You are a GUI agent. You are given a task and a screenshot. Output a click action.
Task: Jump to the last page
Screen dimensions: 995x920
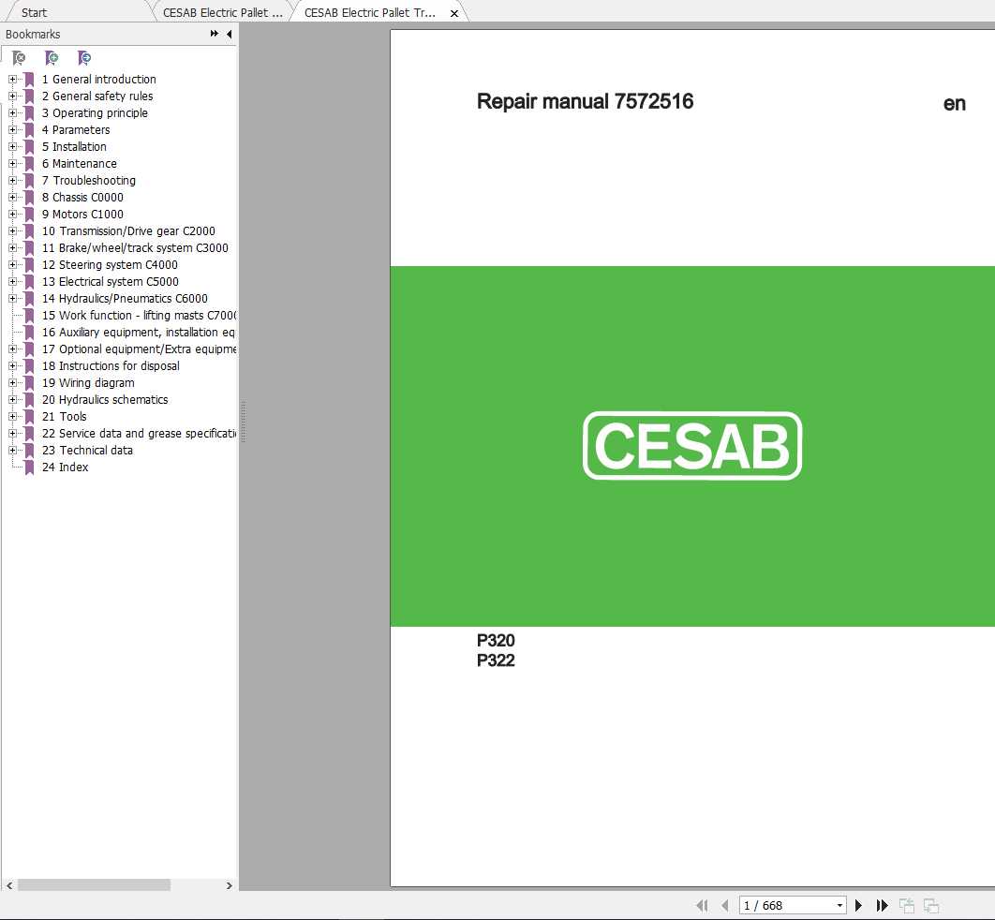[x=882, y=905]
